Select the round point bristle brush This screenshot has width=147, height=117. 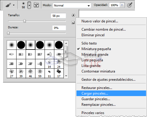(12, 54)
